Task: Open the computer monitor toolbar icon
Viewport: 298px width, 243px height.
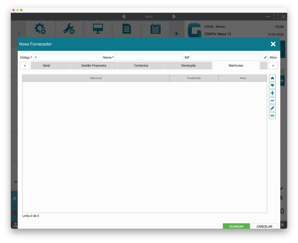Action: (x=98, y=29)
